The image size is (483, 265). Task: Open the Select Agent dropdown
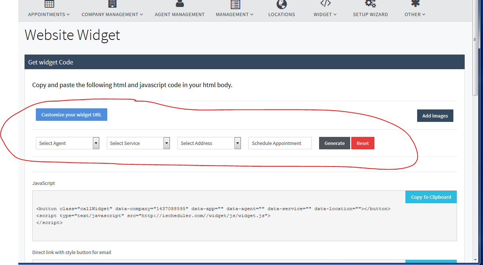click(68, 143)
